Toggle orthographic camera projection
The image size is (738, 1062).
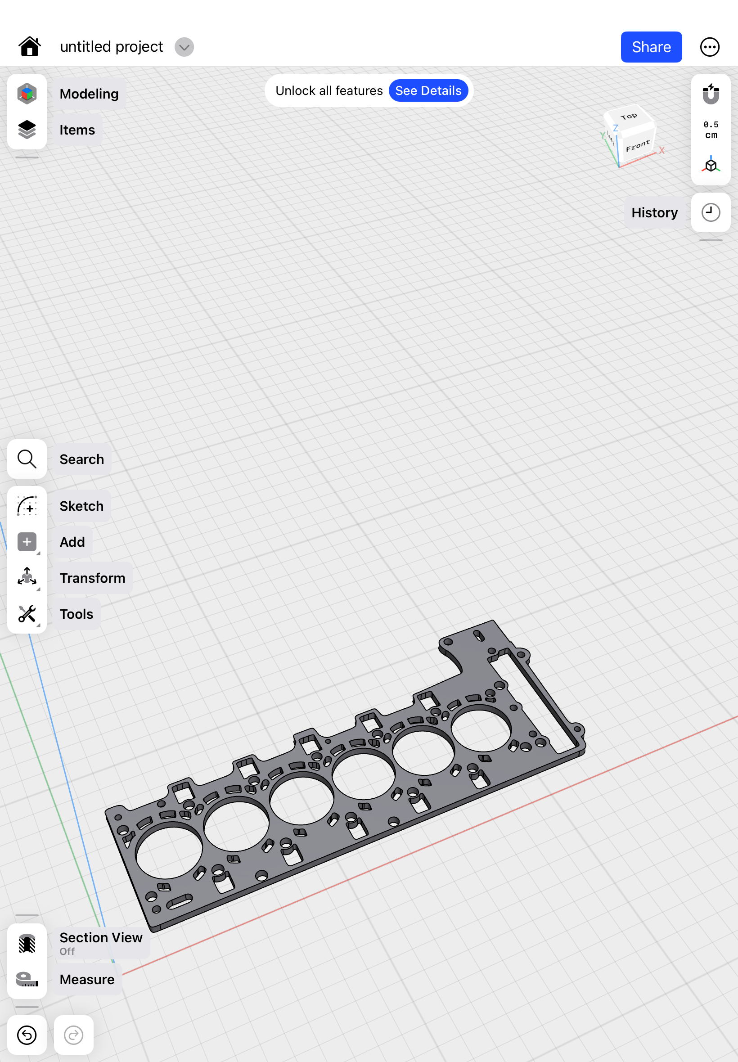point(710,165)
